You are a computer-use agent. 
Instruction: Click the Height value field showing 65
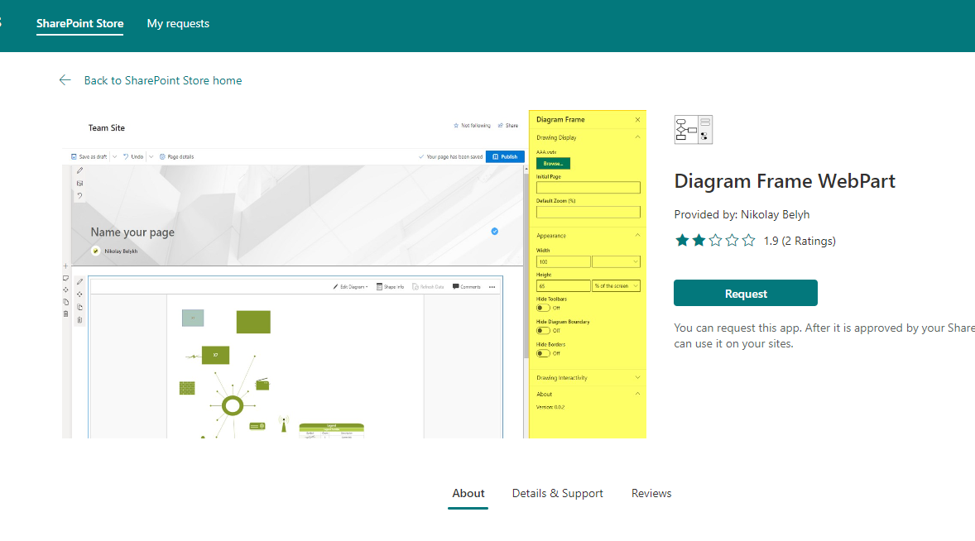tap(564, 285)
